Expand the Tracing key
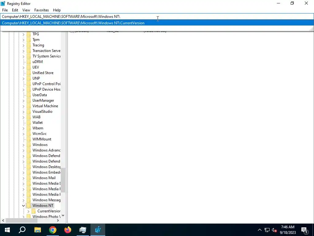 coord(23,45)
